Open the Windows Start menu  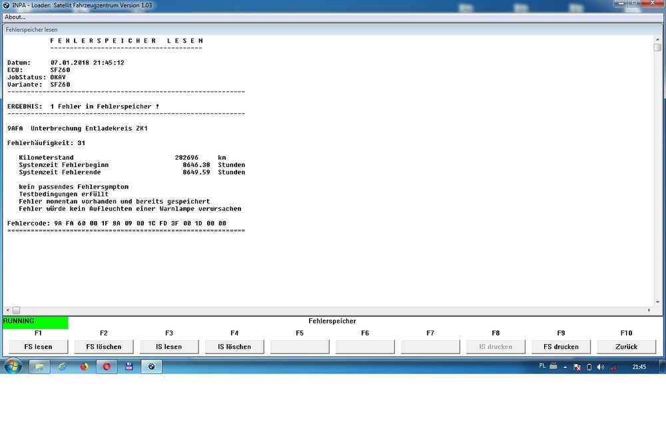13,366
